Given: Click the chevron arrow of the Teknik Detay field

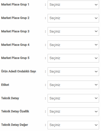Looking at the screenshot, I should (96, 98).
